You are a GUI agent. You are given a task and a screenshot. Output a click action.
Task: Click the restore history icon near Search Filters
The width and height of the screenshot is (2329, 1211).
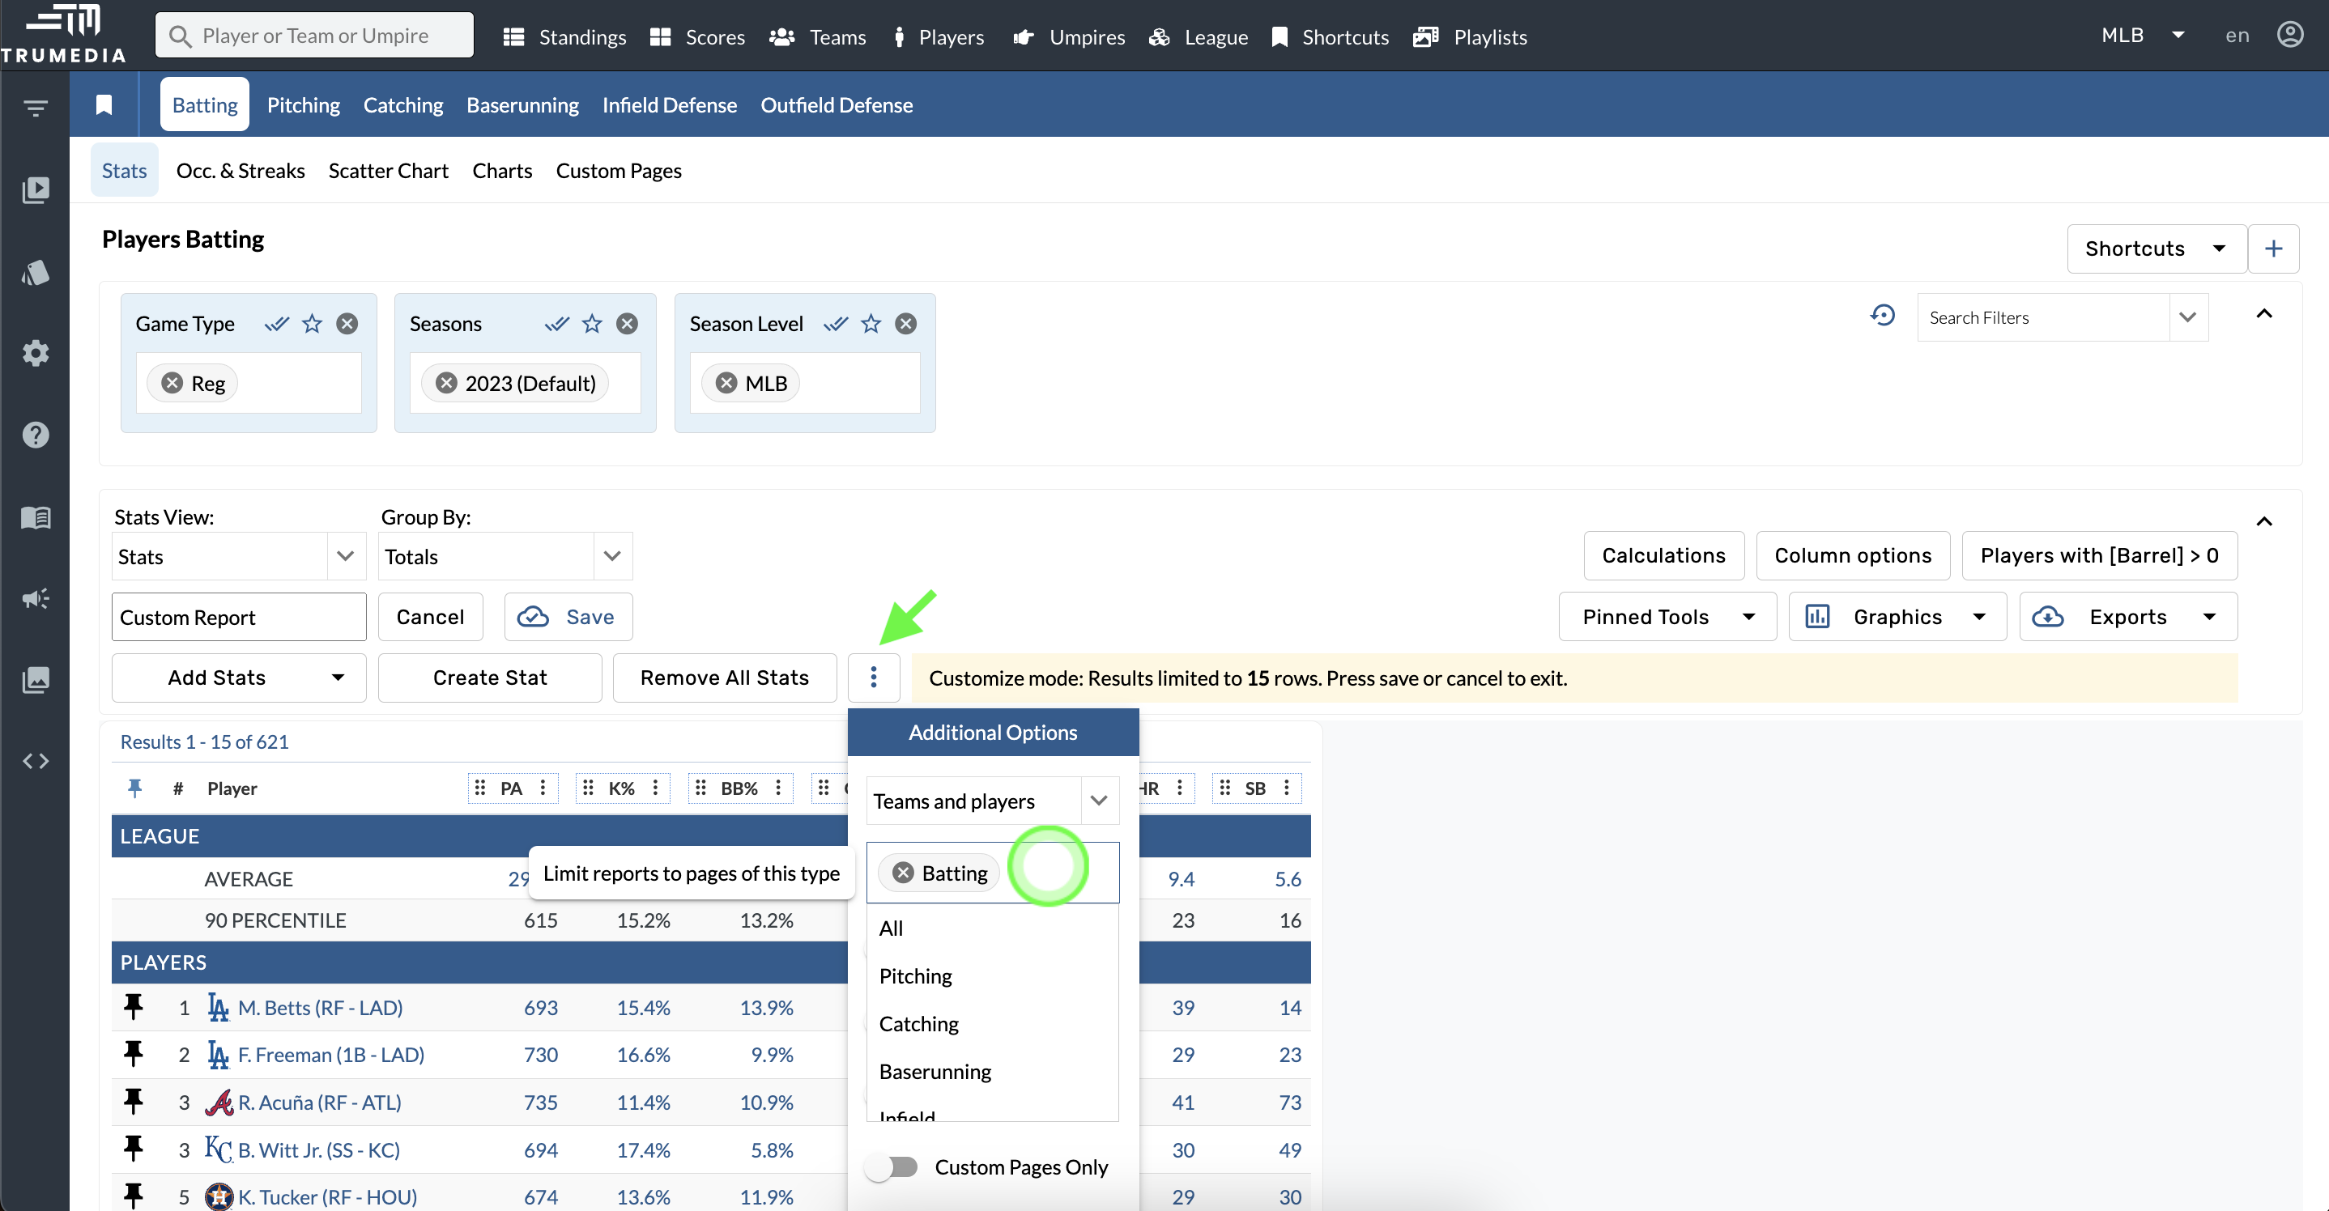pos(1884,316)
